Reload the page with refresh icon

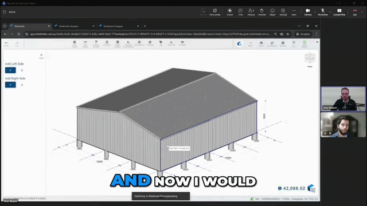(x=18, y=34)
